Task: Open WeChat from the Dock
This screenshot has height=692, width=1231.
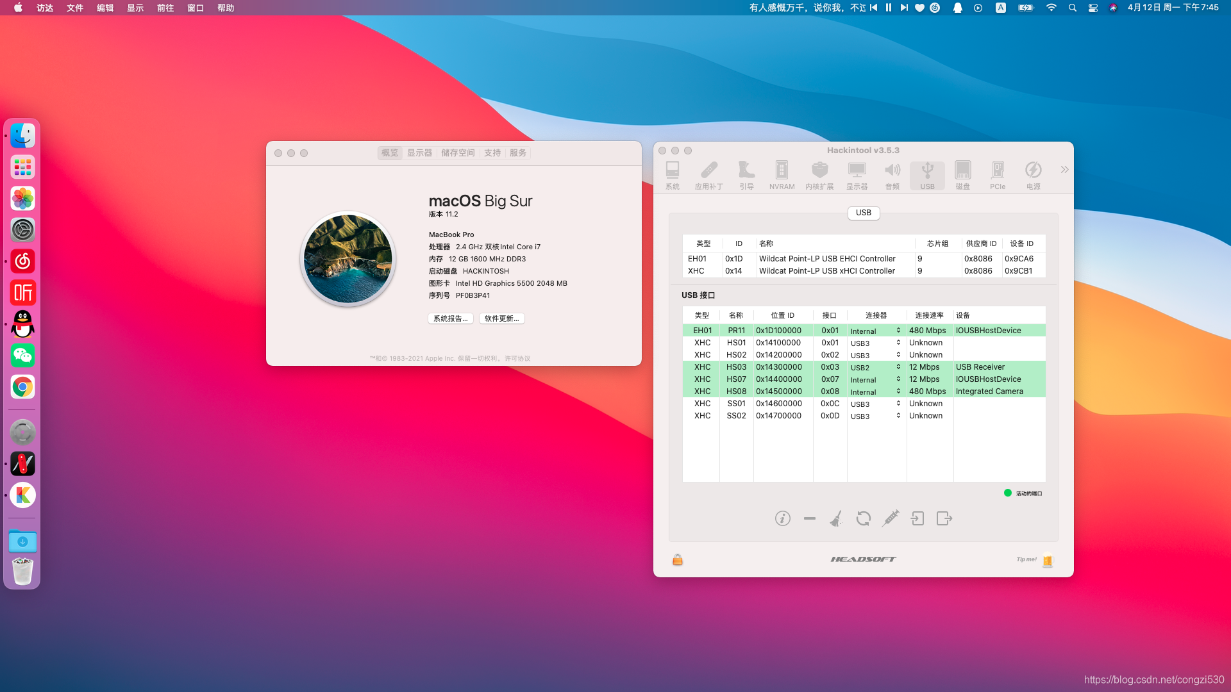Action: click(x=22, y=356)
